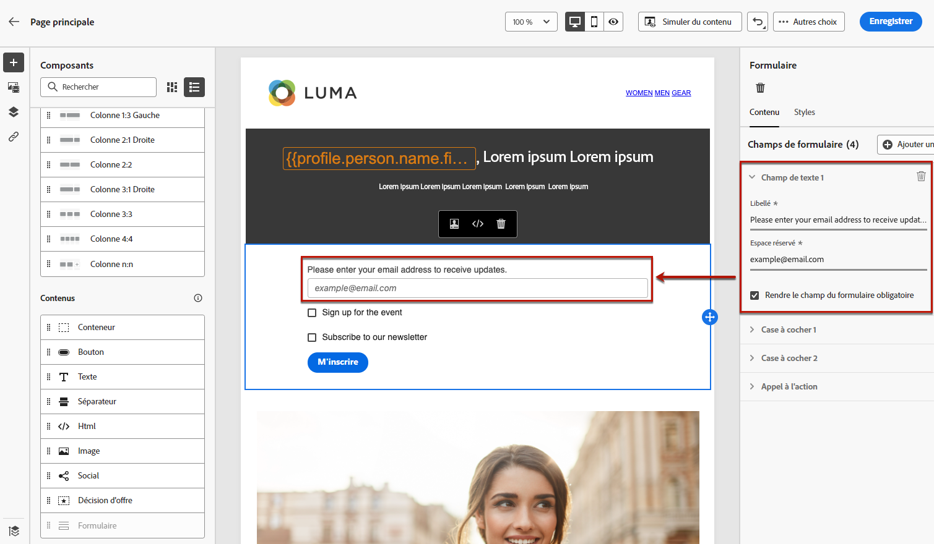Toggle 'Sign up for the event' checkbox
This screenshot has height=544, width=934.
(x=312, y=313)
